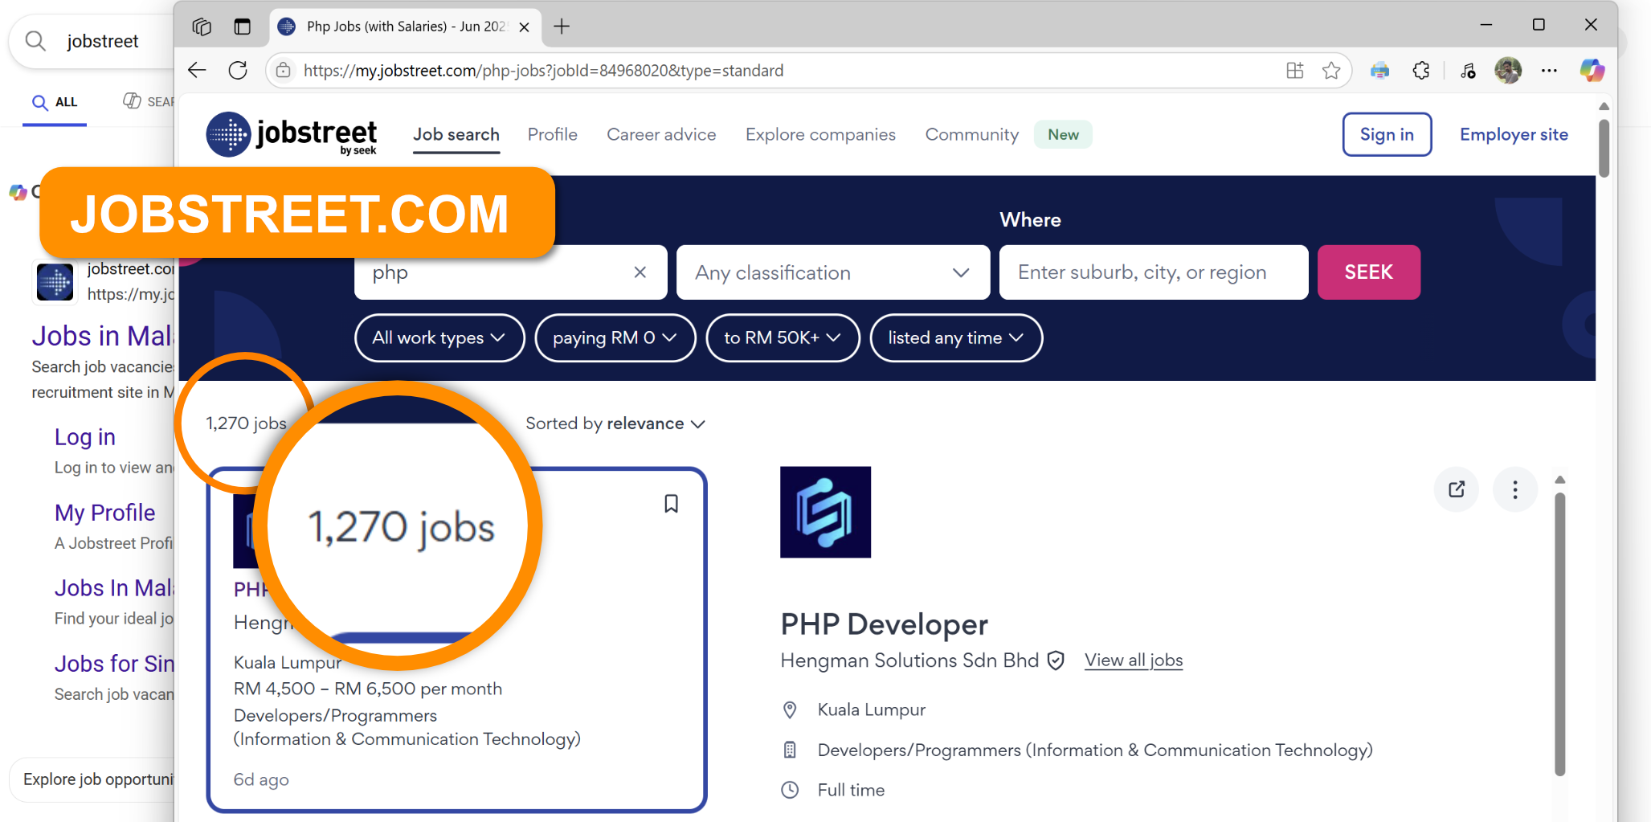Reload the Jobstreet page
Viewport: 1651px width, 822px height.
[x=238, y=70]
